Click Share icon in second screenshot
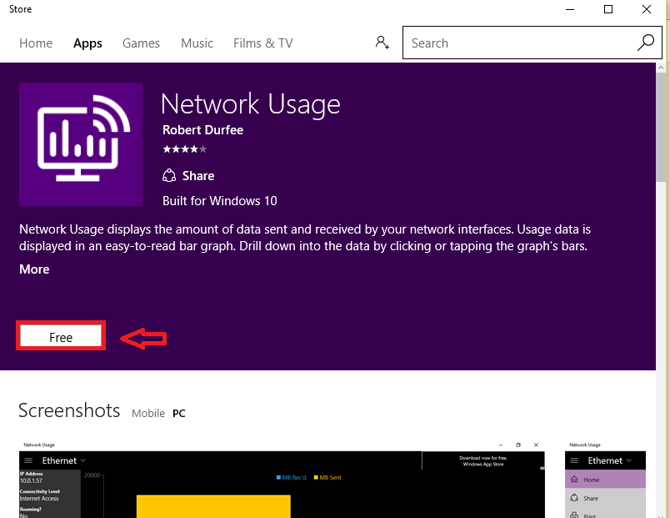 click(574, 498)
